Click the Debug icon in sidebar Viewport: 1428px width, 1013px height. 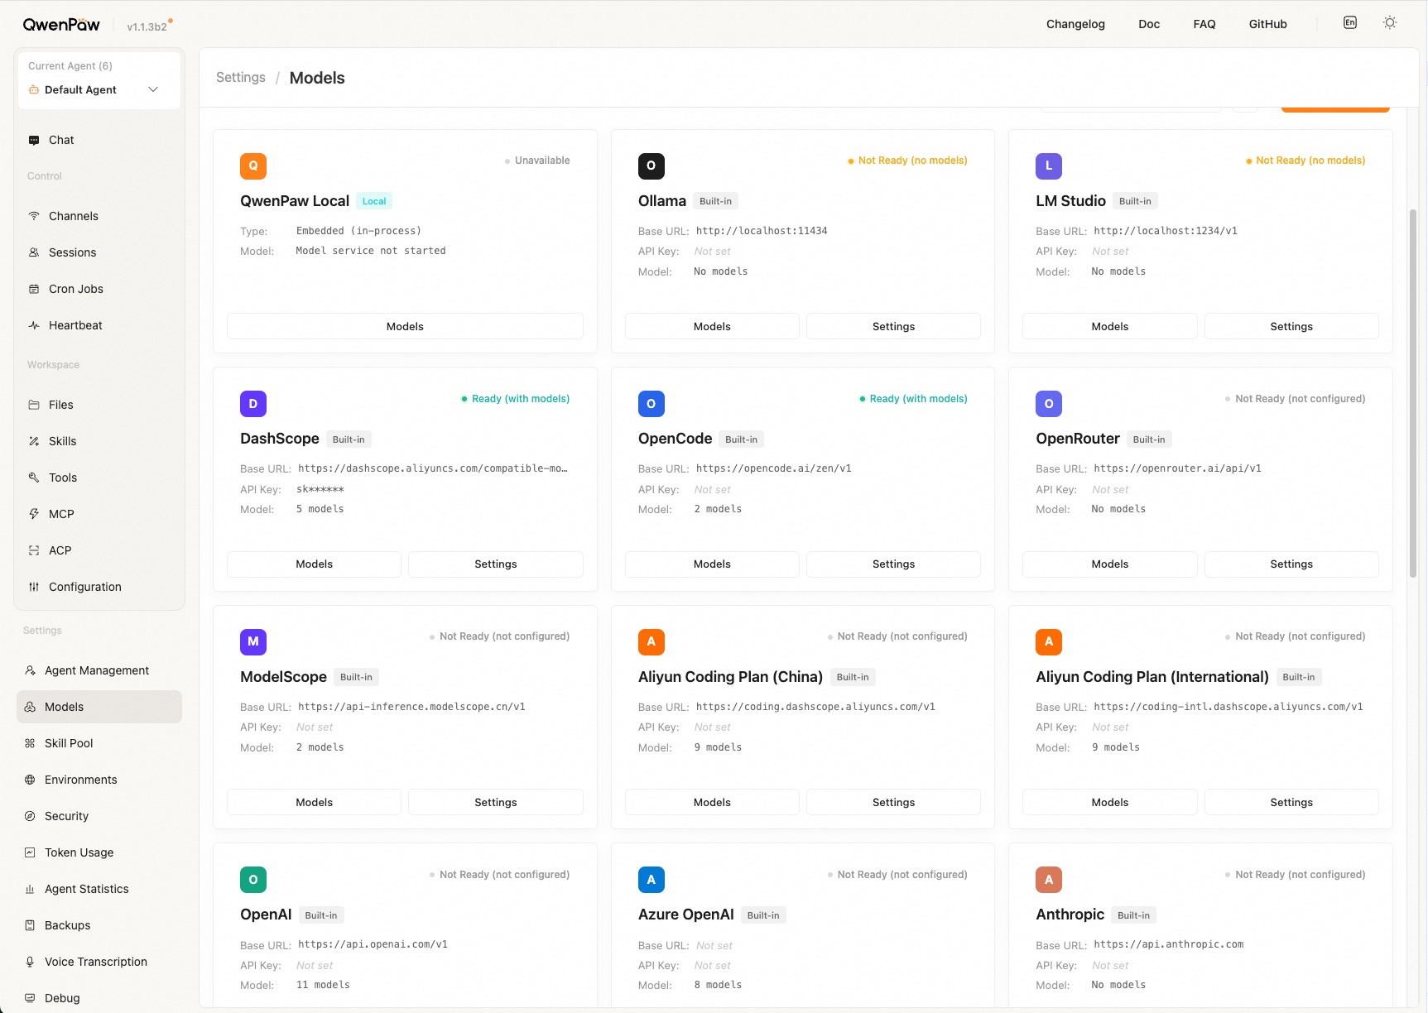[30, 998]
